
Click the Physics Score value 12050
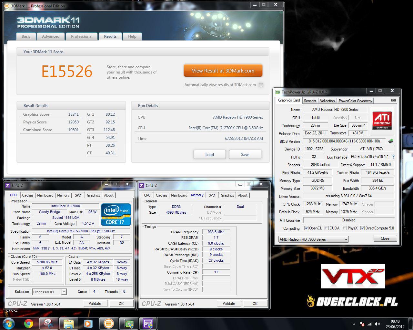pyautogui.click(x=73, y=122)
